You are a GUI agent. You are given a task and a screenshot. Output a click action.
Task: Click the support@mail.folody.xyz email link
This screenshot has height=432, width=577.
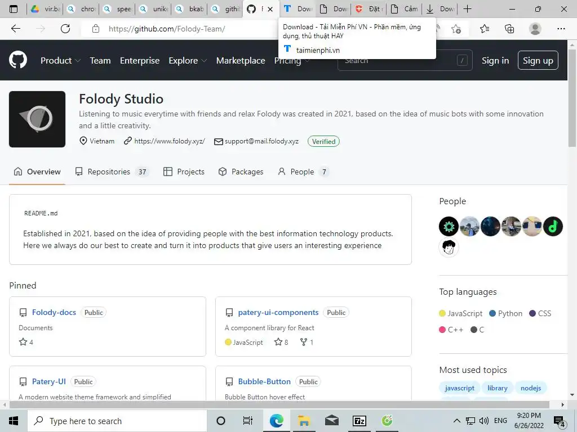[x=261, y=141]
